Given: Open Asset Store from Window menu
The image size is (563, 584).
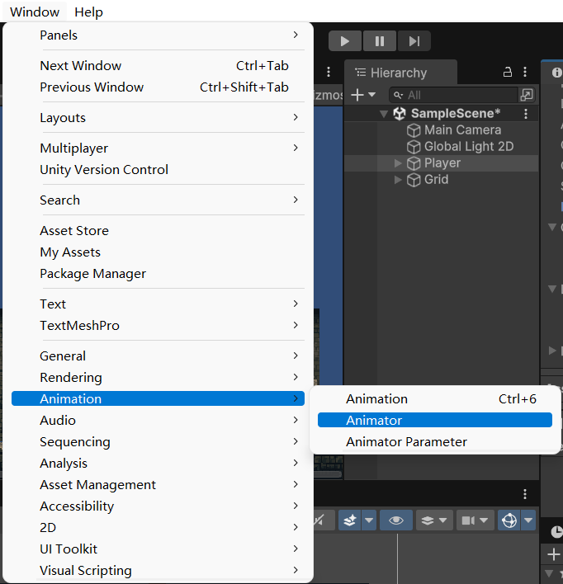Looking at the screenshot, I should (158, 231).
